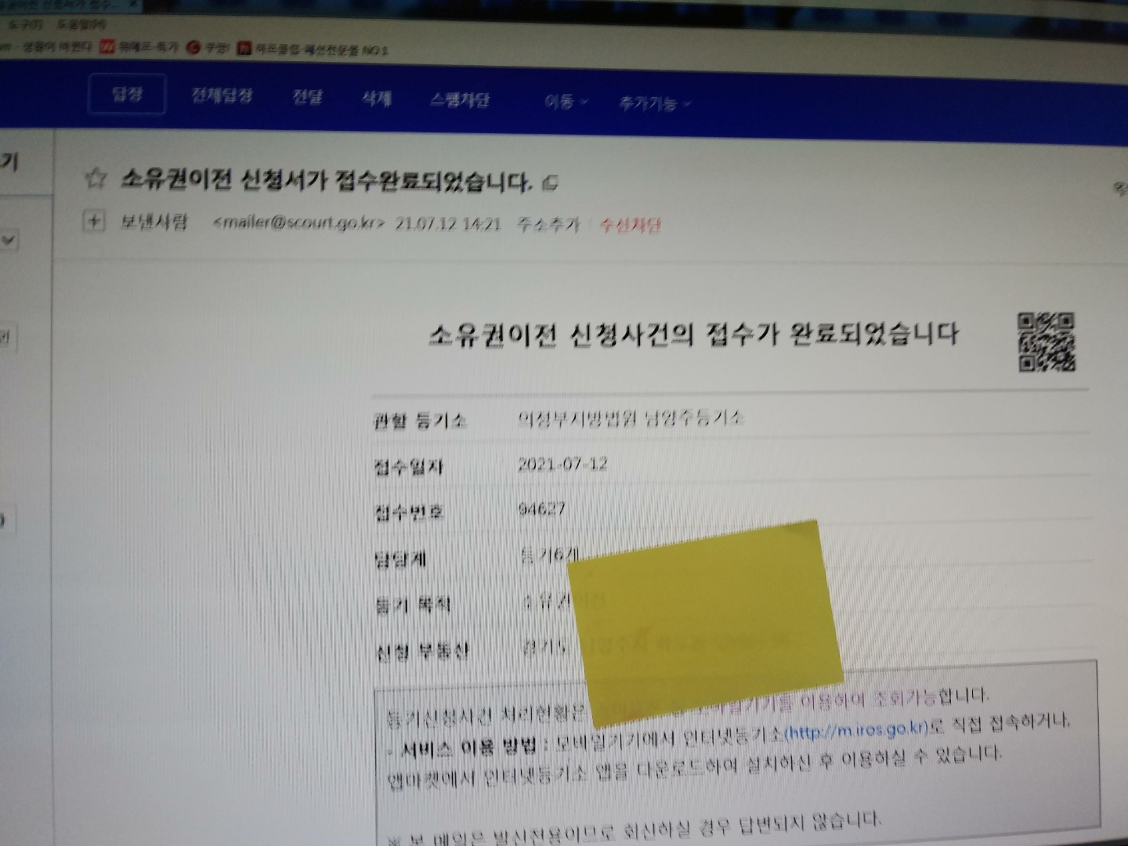Viewport: 1128px width, 846px height.
Task: Click 전체답장 to reply all
Action: pyautogui.click(x=222, y=96)
